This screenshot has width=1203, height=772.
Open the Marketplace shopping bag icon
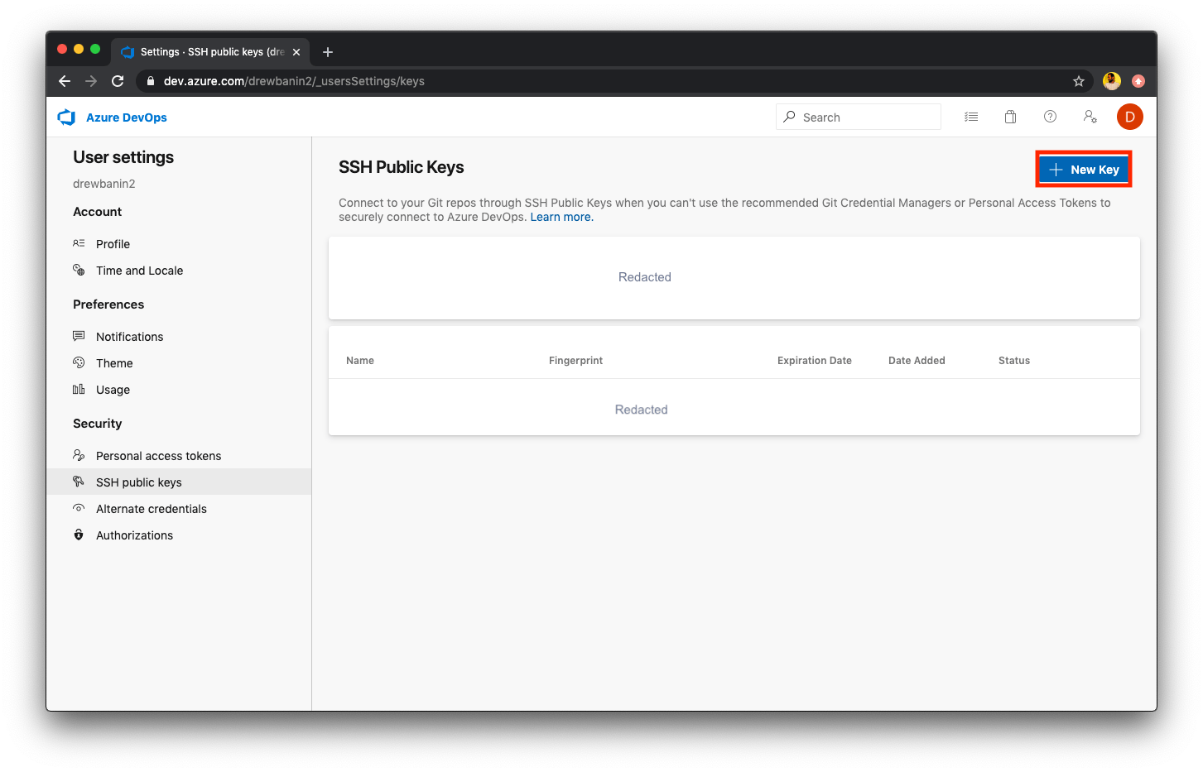(x=1010, y=117)
